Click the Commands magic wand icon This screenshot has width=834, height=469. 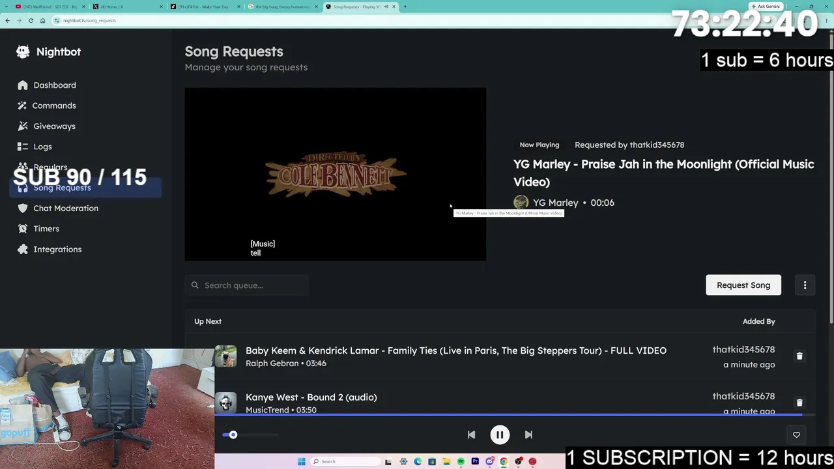tap(23, 106)
